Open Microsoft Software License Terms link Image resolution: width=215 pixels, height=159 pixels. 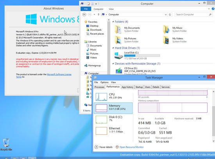pos(59,74)
